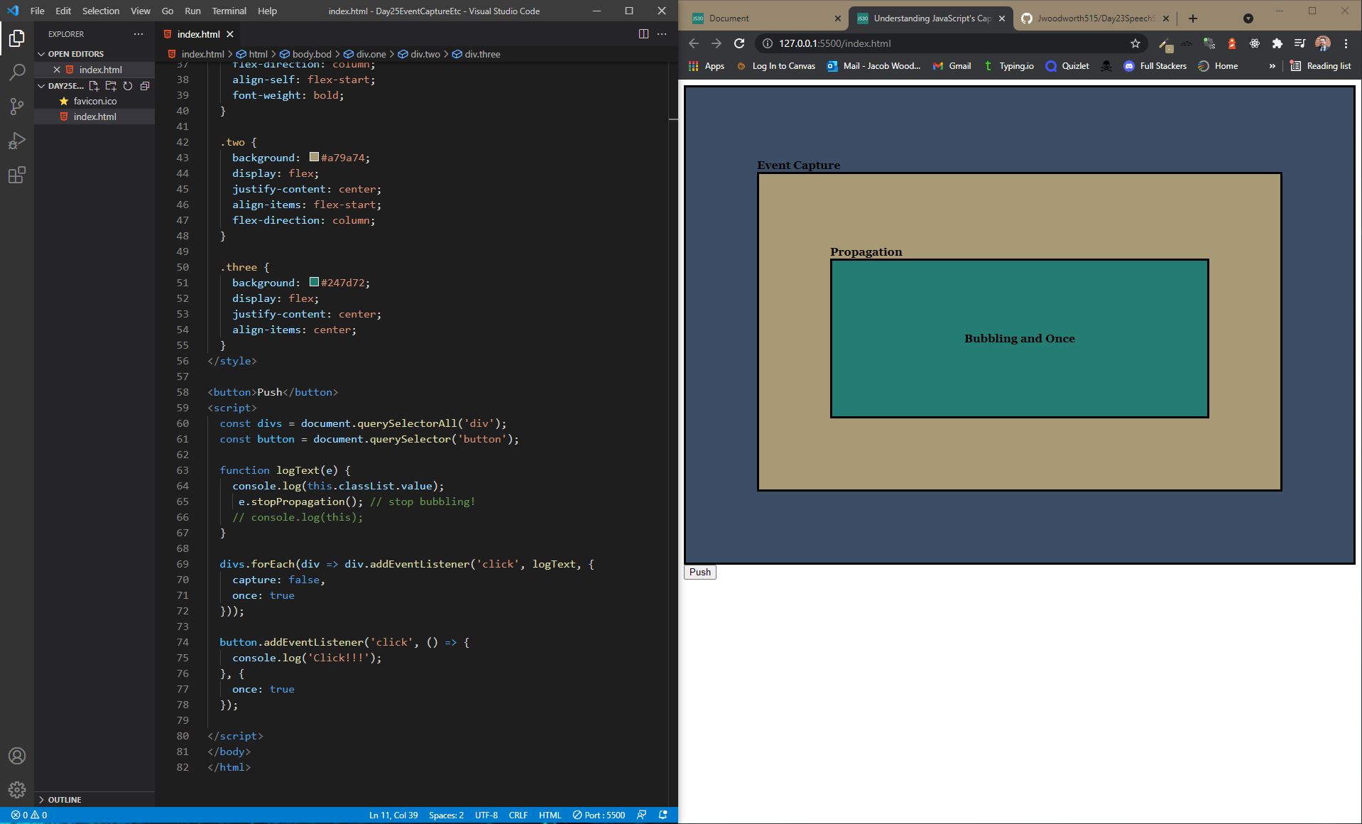Click div.two in editor breadcrumb
The height and width of the screenshot is (824, 1362).
coord(419,54)
